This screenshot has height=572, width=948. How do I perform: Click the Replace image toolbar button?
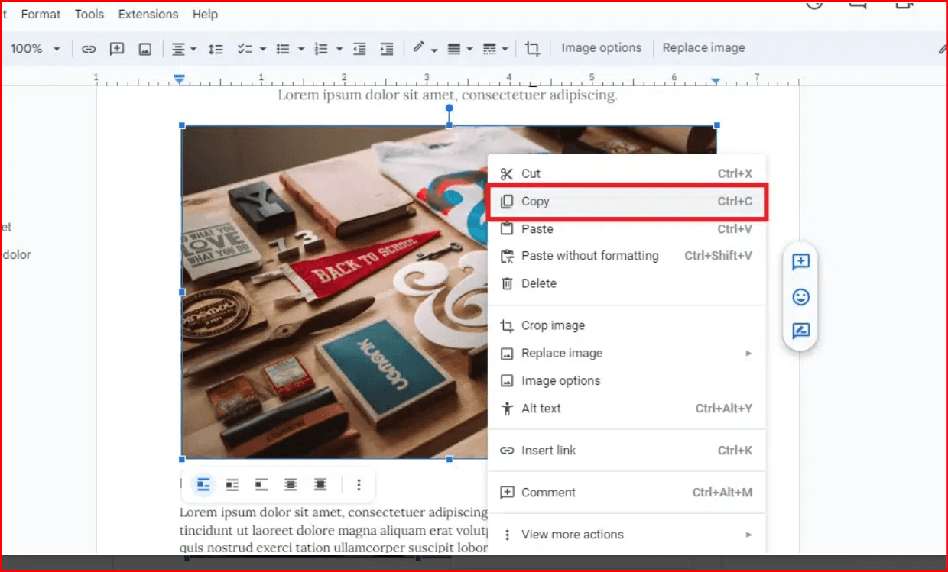[703, 48]
